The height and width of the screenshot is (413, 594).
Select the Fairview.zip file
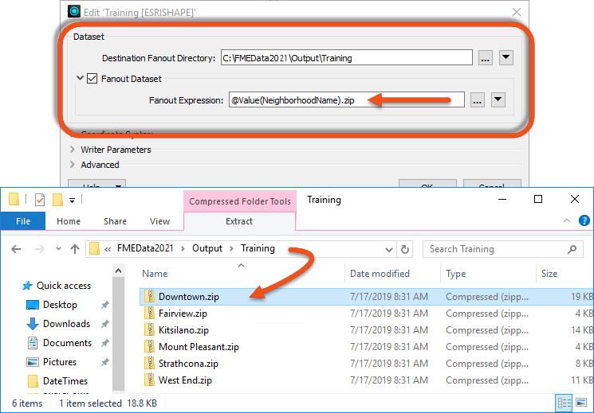click(x=366, y=314)
